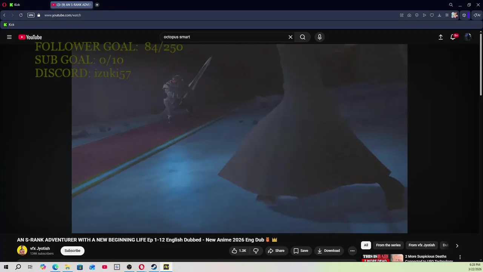Submit the YouTube search query
Image resolution: width=483 pixels, height=272 pixels.
(303, 37)
